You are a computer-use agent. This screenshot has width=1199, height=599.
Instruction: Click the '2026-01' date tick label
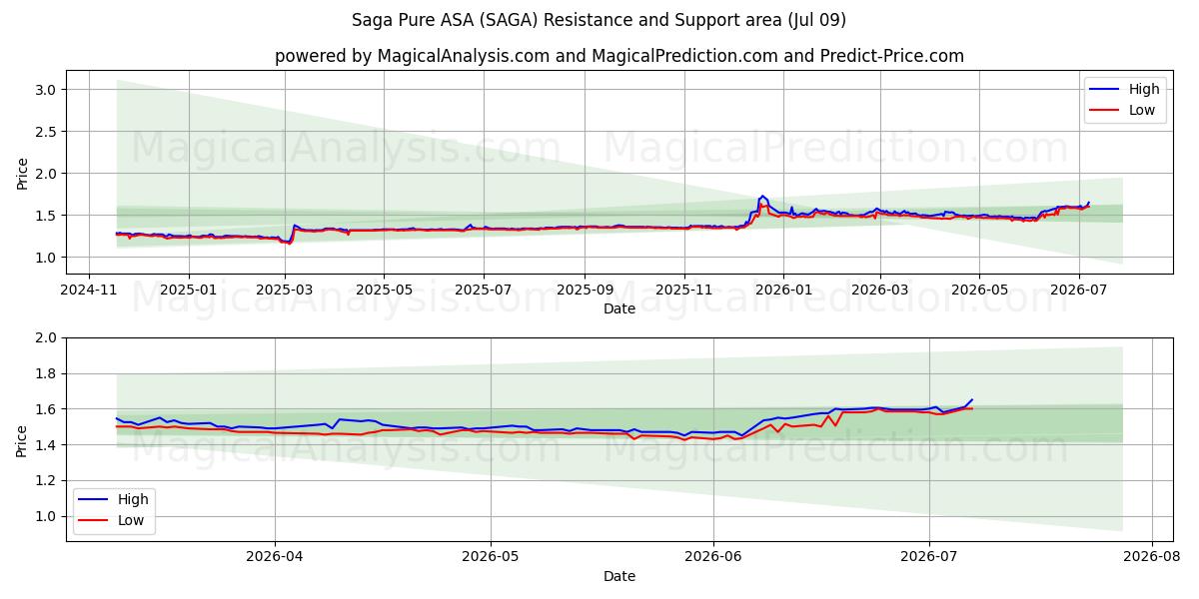[x=783, y=291]
